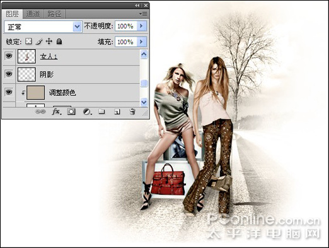This screenshot has height=248, width=329.
Task: Click the layer list scrollbar thumb
Action: click(144, 83)
